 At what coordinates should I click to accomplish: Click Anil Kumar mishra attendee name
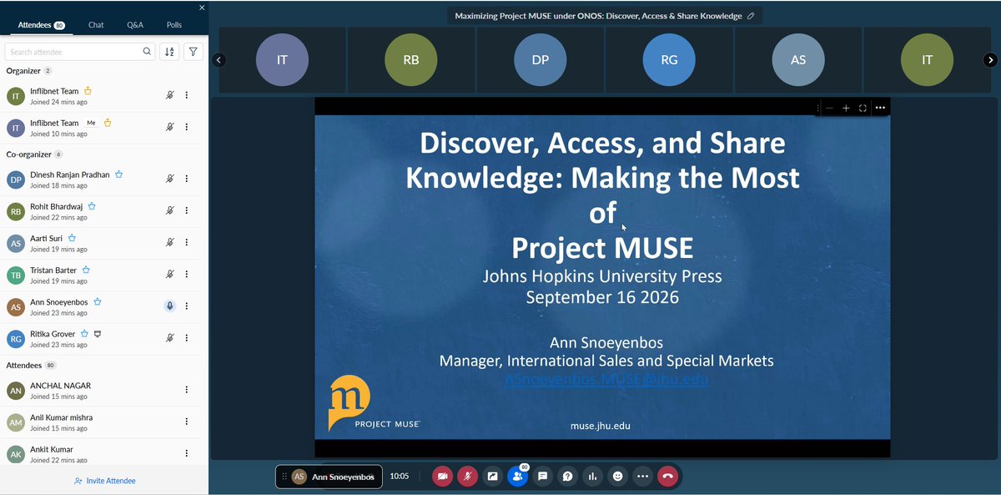[x=62, y=417]
